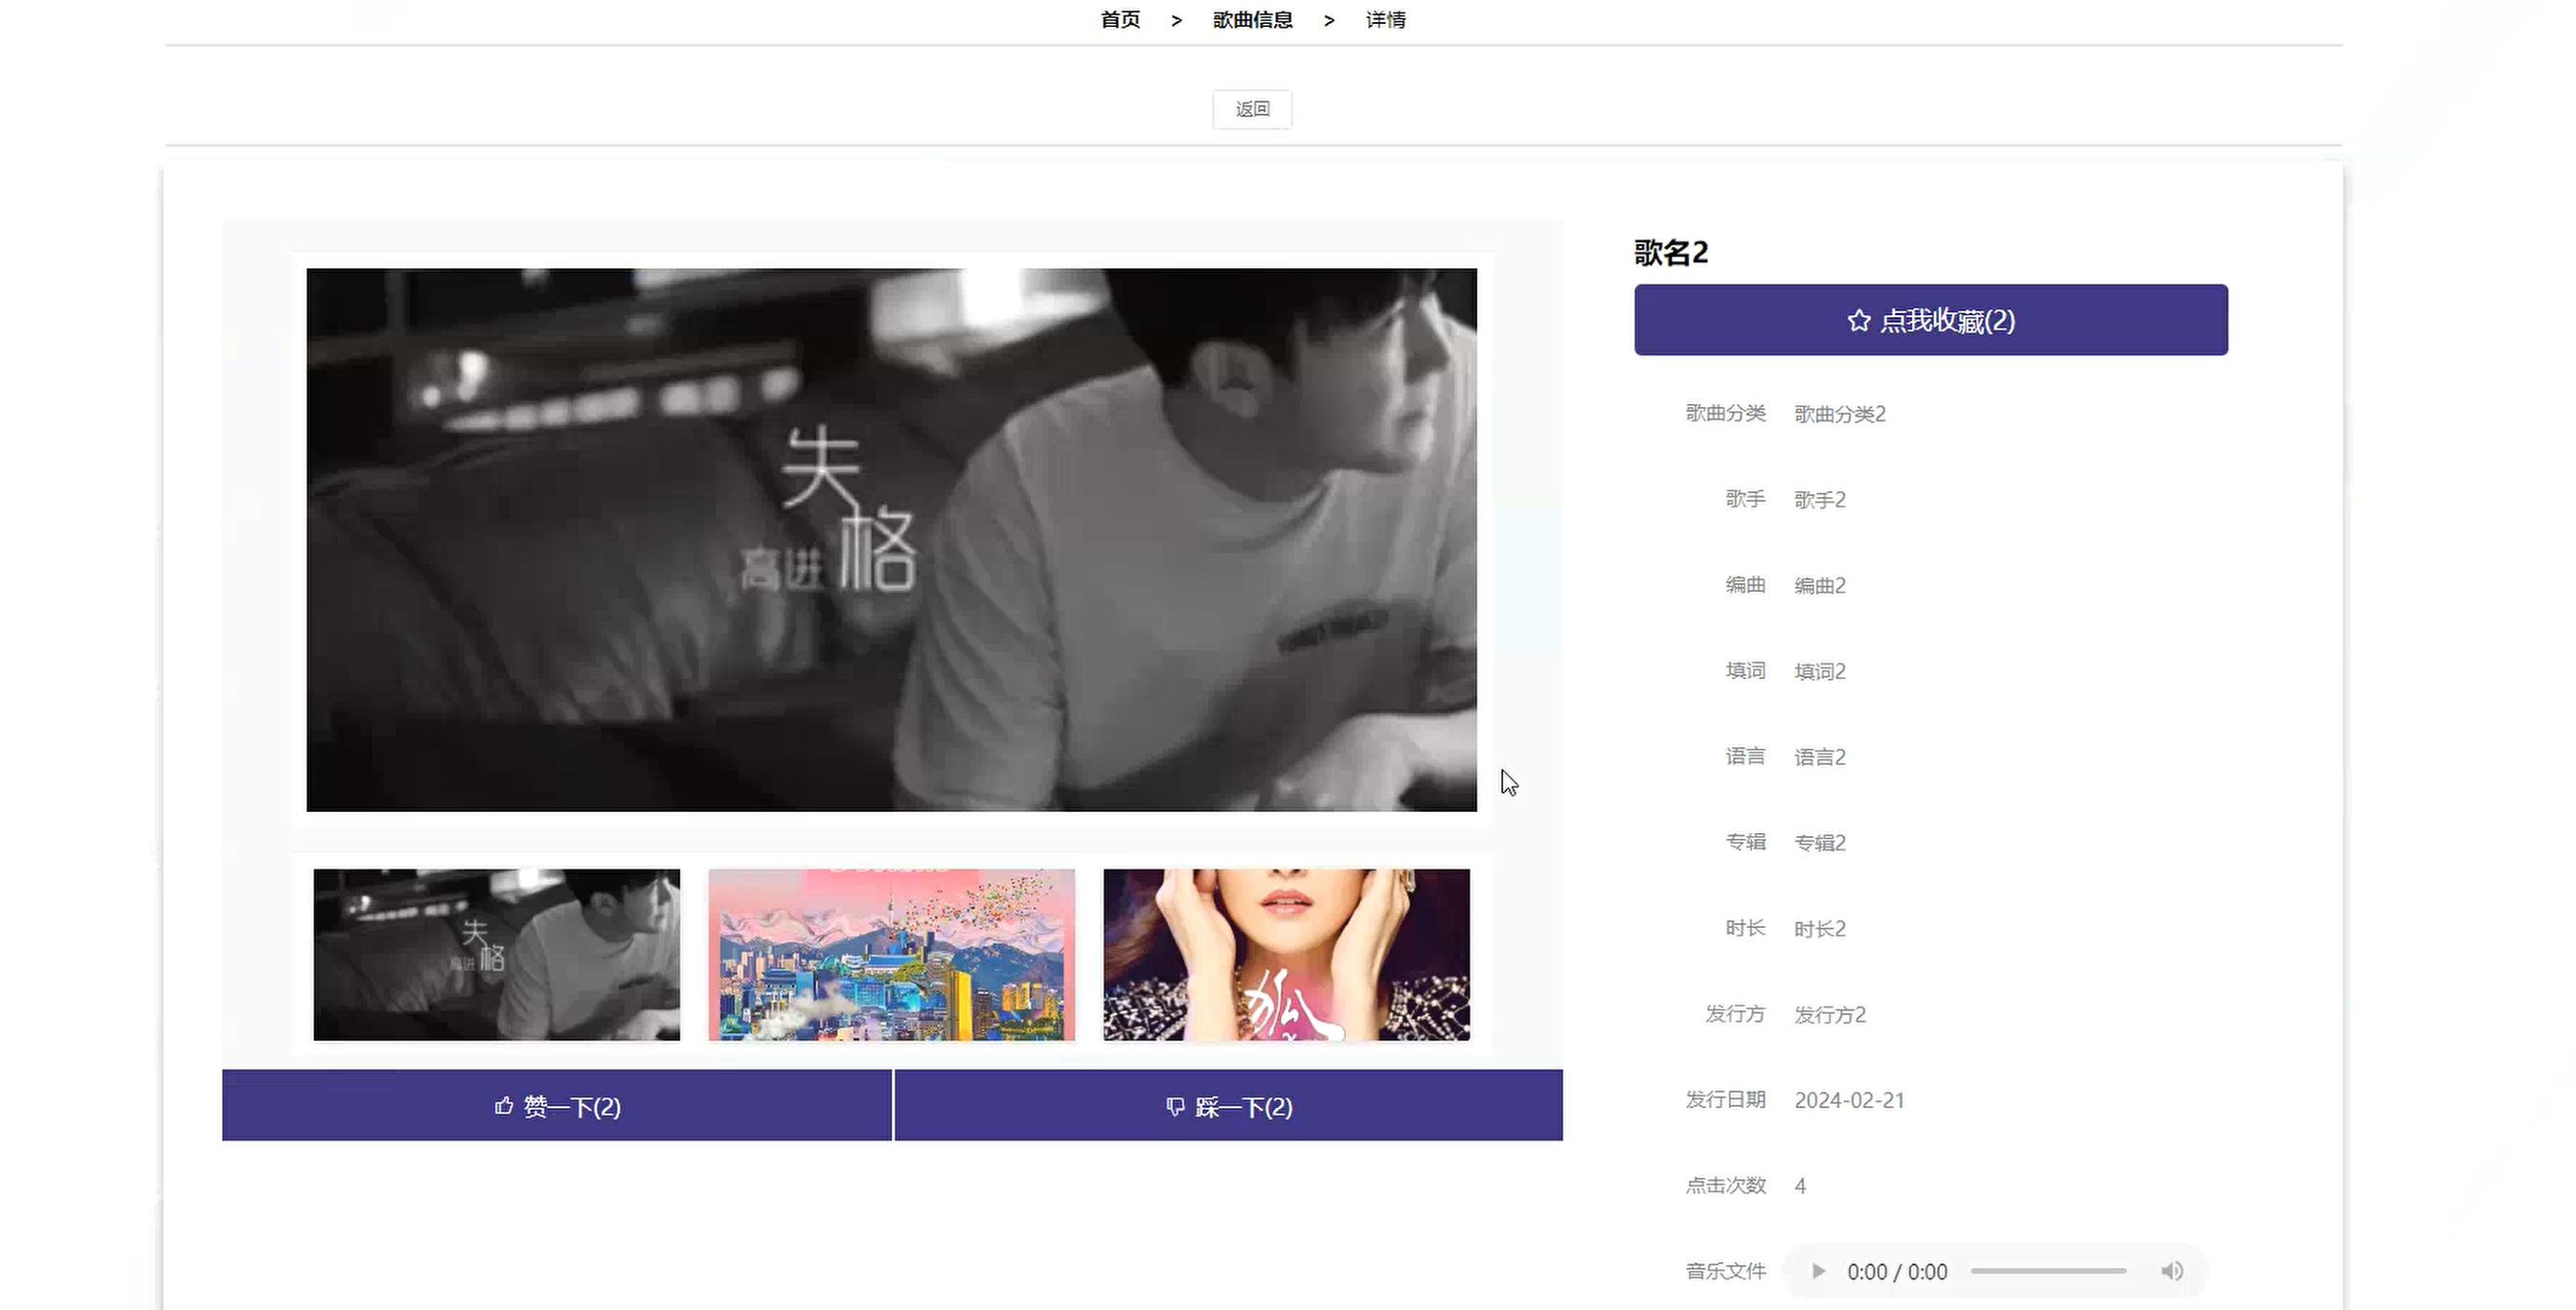Click the click count value 4

click(1800, 1186)
